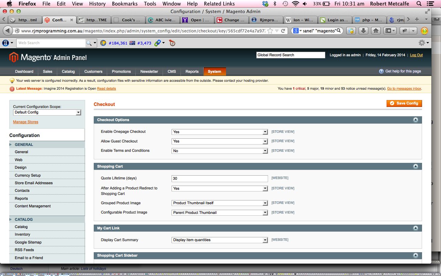Collapse the Shopping Cart section arrow

click(x=416, y=166)
